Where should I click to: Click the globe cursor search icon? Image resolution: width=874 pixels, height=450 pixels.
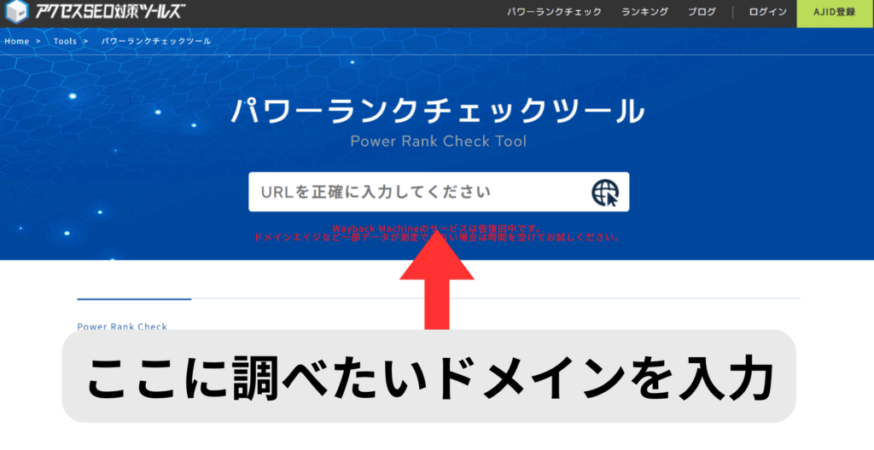click(x=605, y=193)
